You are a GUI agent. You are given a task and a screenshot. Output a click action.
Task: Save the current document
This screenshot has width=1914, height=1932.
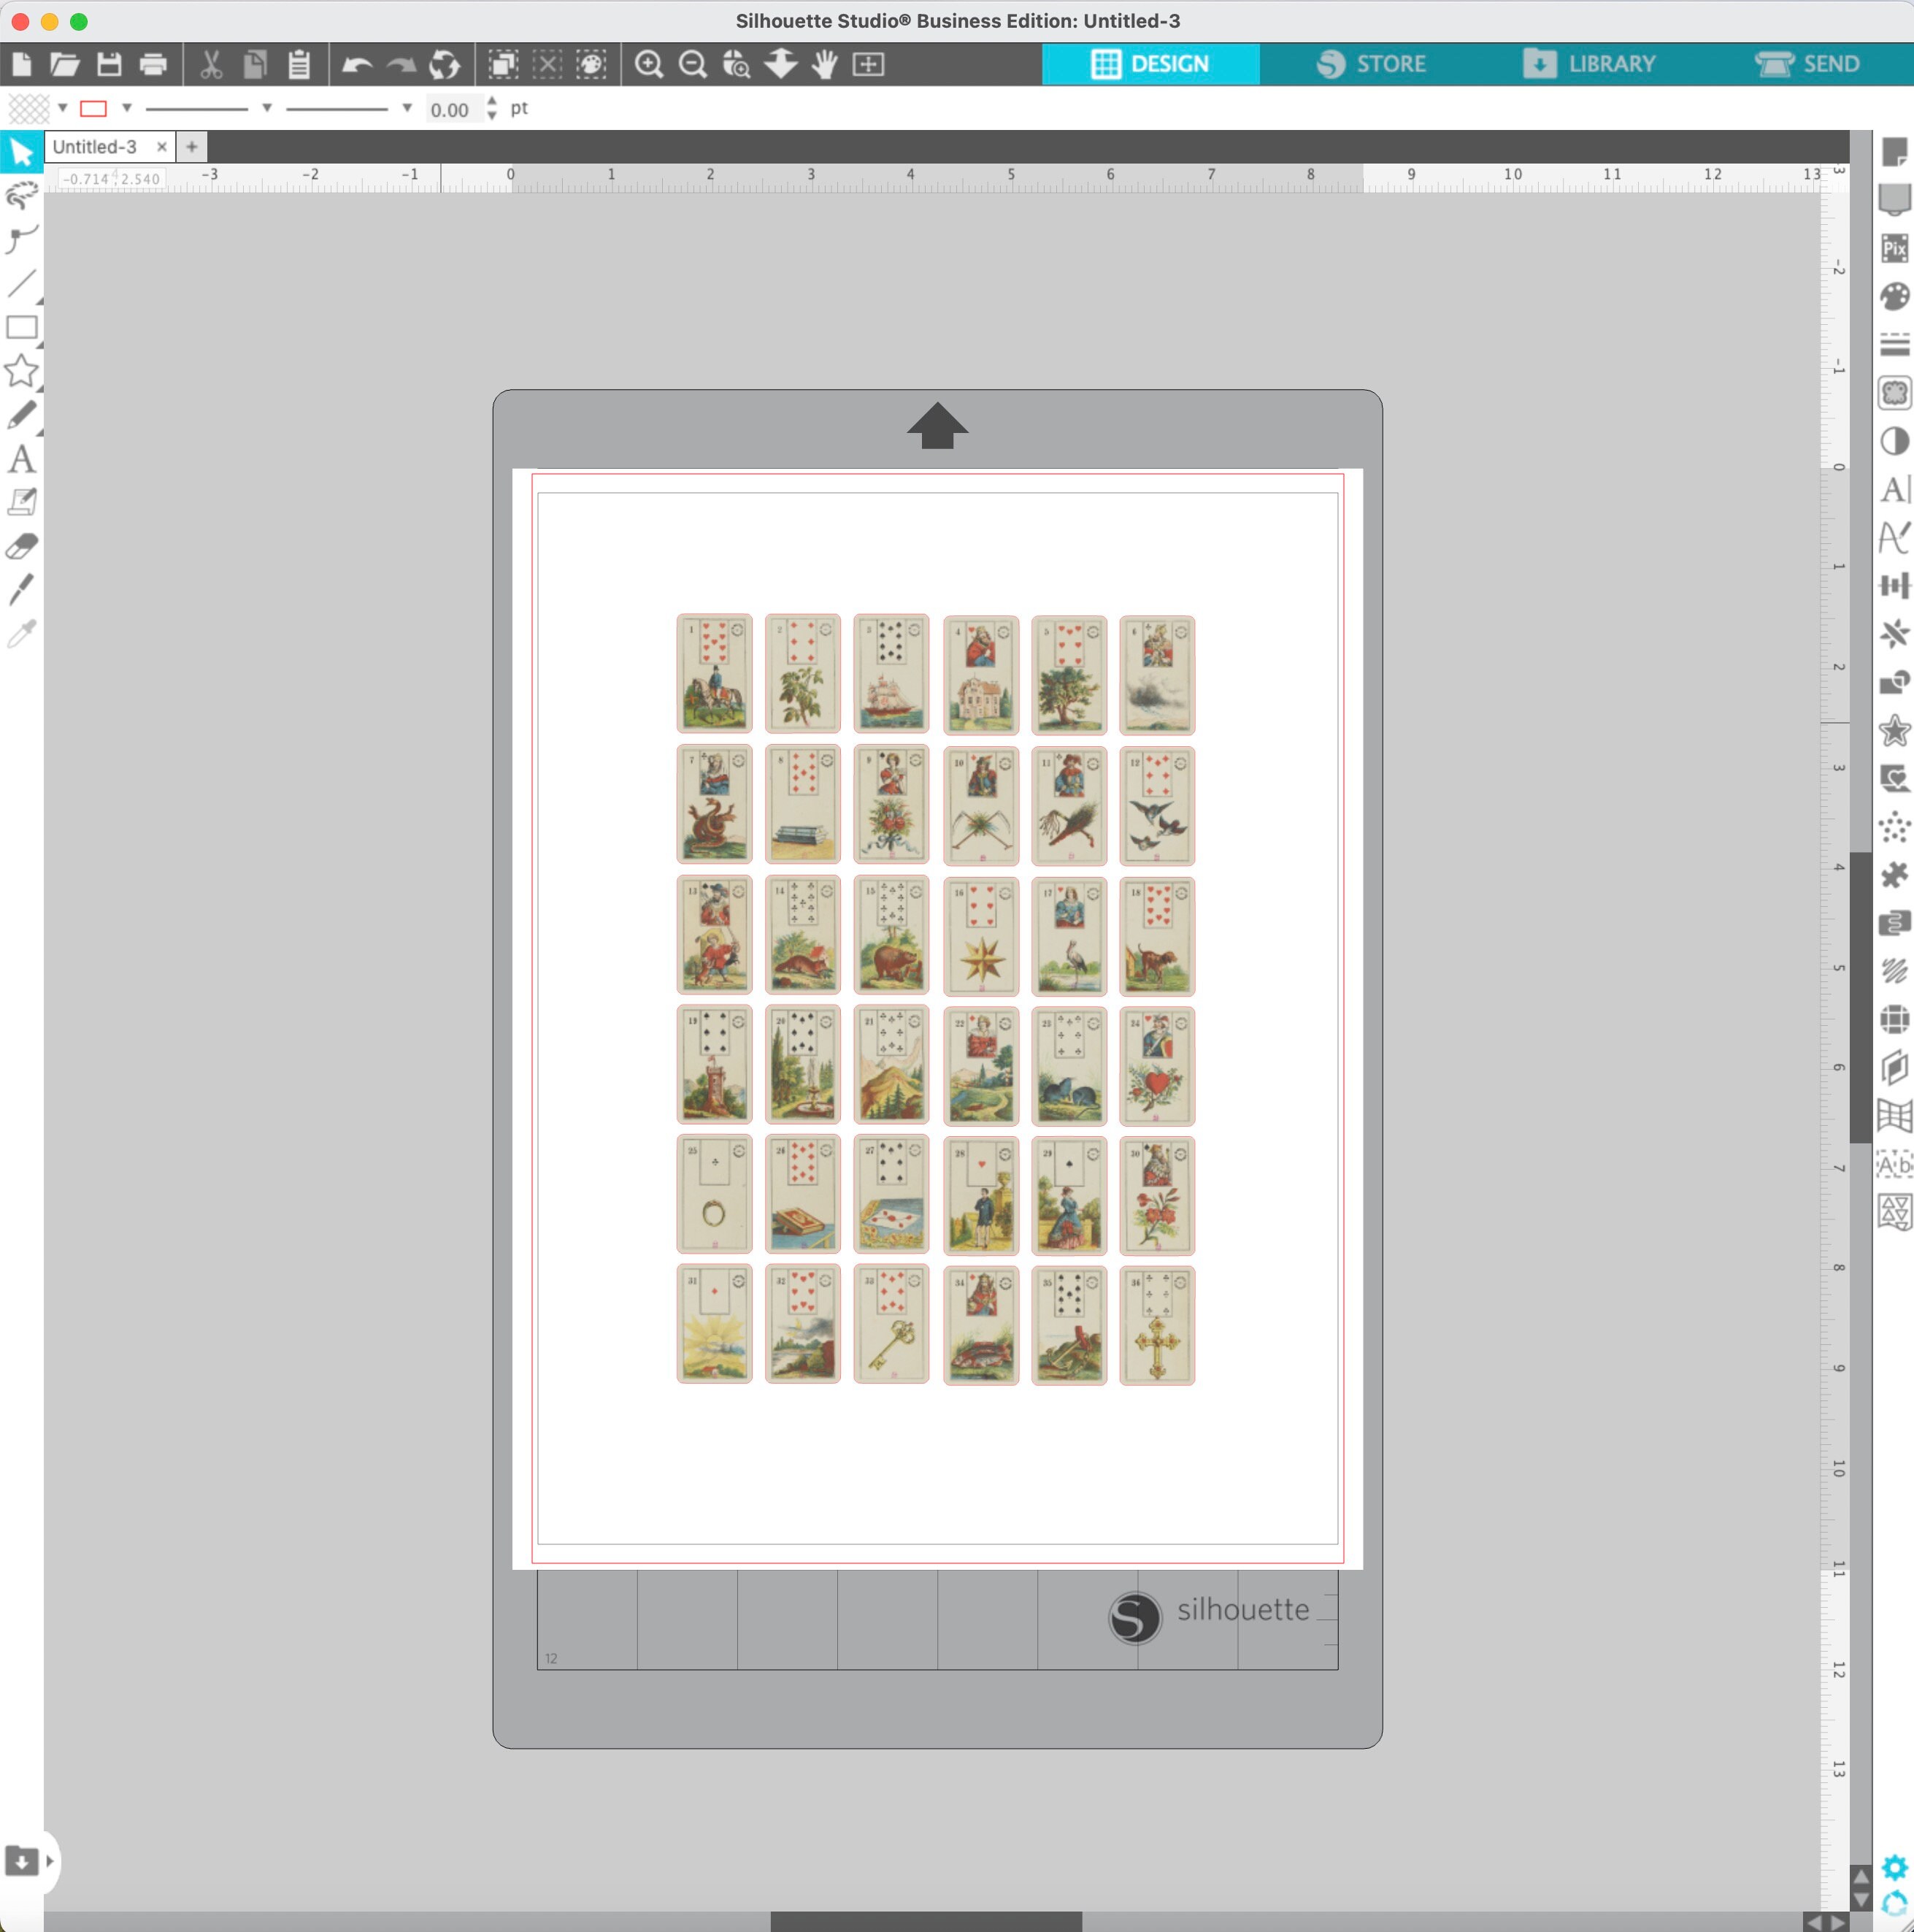click(x=109, y=64)
